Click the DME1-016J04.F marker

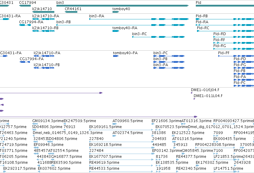(x=192, y=93)
